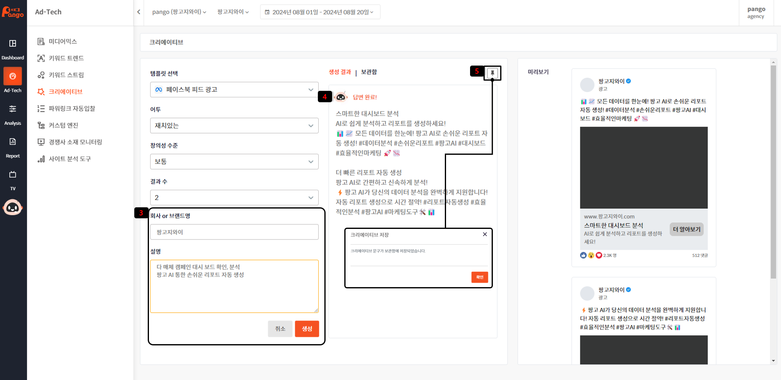The height and width of the screenshot is (380, 781).
Task: Switch to the 생성 결과 tab
Action: click(340, 72)
